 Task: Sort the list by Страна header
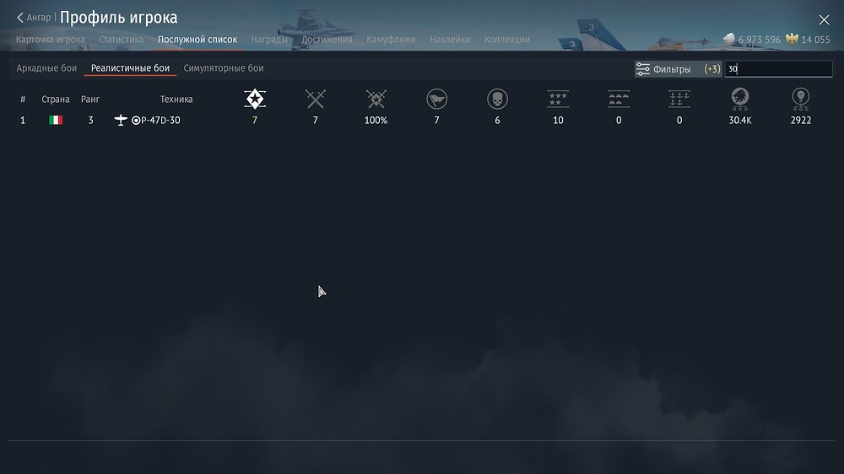coord(56,100)
